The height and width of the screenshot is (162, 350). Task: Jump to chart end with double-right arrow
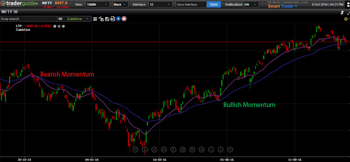click(x=230, y=149)
